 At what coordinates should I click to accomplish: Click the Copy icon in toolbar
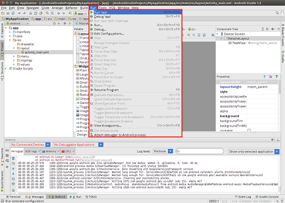tap(36, 13)
